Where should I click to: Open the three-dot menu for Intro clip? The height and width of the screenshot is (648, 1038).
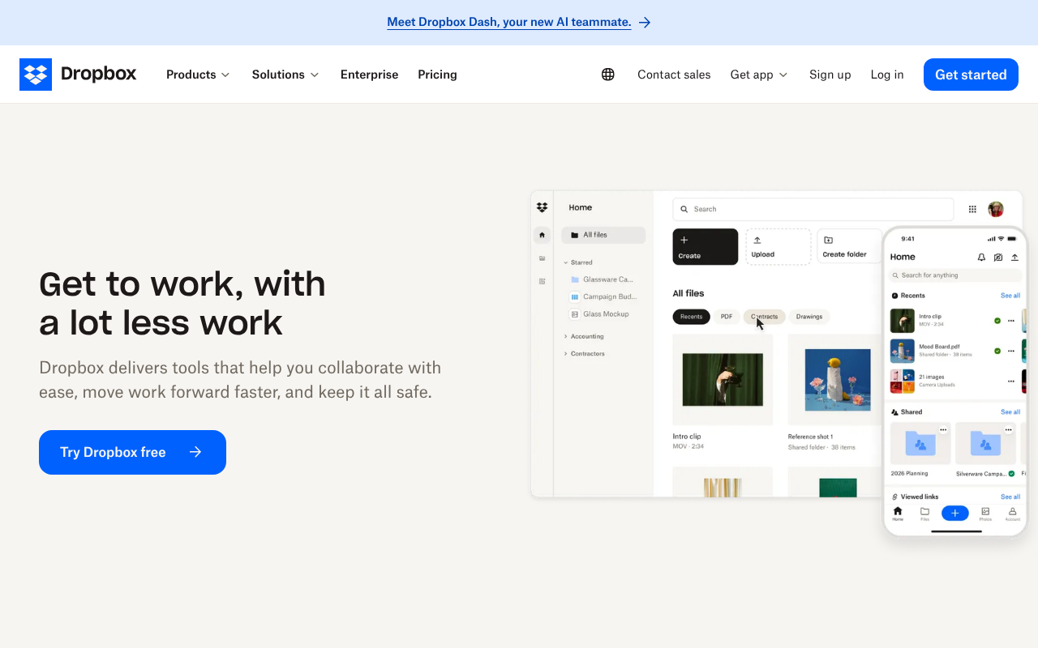coord(1011,321)
